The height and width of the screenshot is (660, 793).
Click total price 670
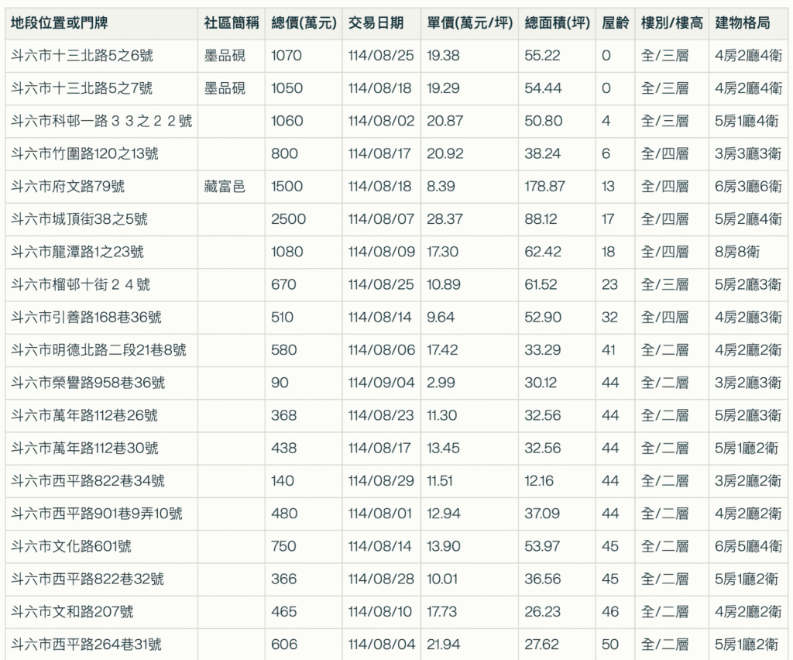pos(283,285)
